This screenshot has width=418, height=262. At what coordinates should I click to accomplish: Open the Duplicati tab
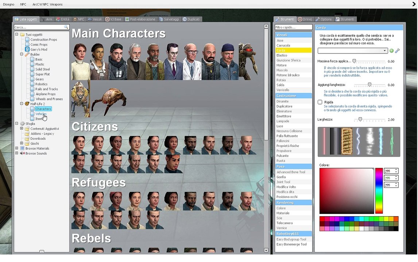(x=191, y=19)
